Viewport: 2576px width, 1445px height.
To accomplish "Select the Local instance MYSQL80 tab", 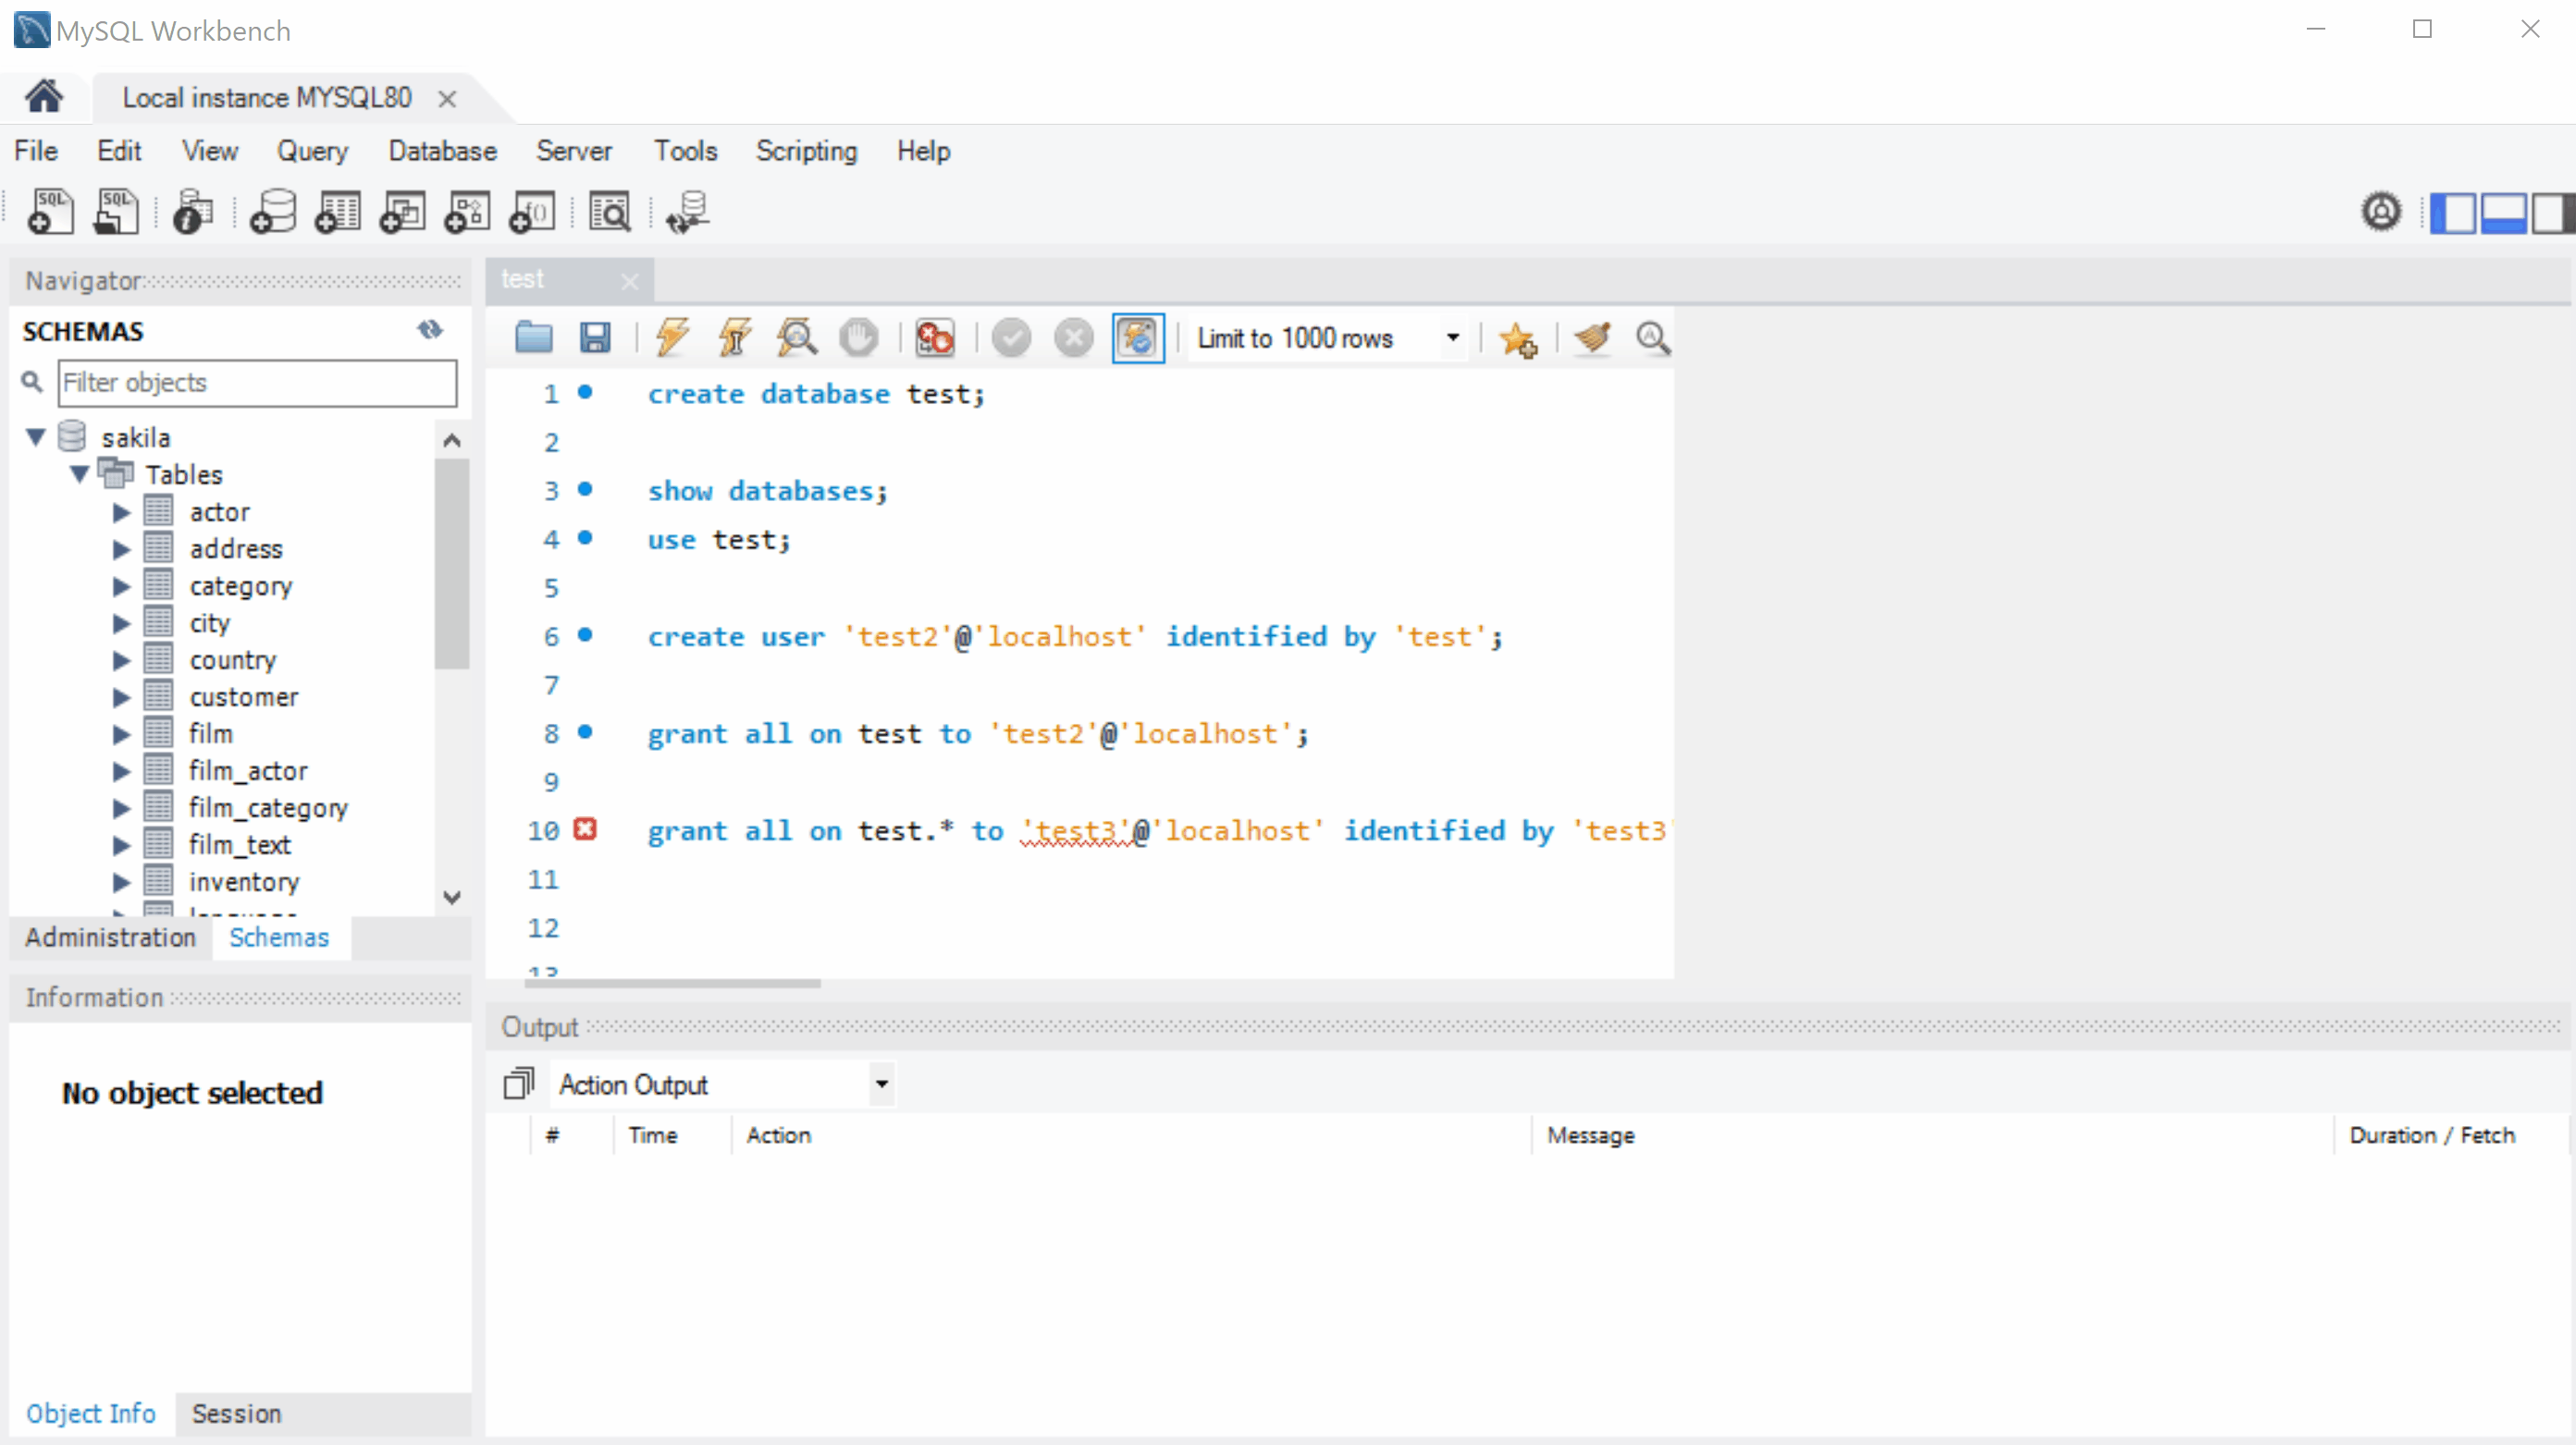I will (266, 98).
